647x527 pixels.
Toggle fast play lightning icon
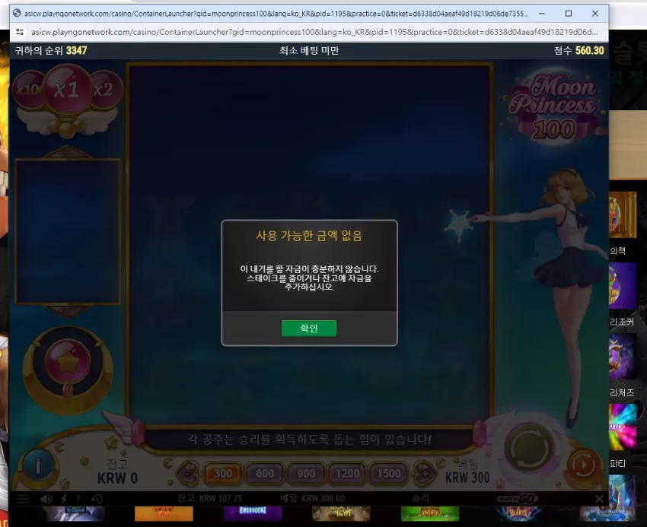click(63, 499)
